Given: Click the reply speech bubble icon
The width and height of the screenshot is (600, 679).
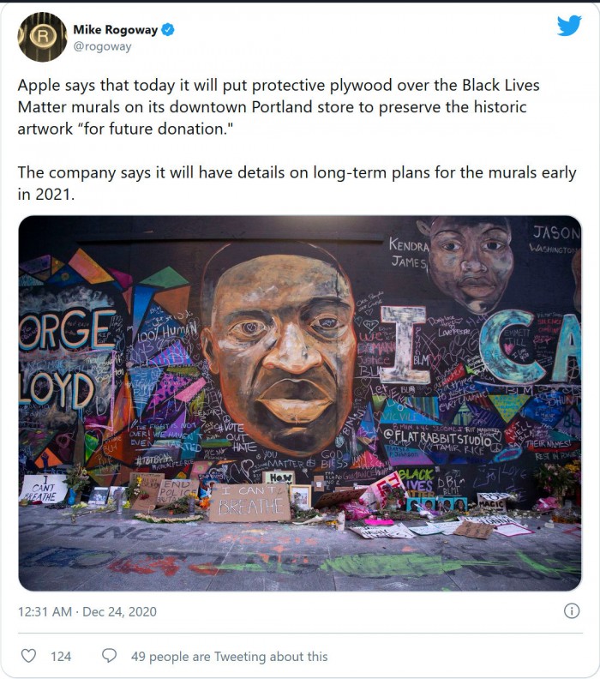Looking at the screenshot, I should coord(109,656).
